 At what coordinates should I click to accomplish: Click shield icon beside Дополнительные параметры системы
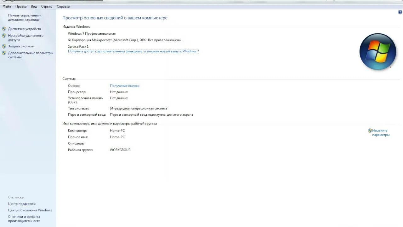(4, 53)
